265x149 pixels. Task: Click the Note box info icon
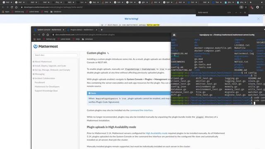(89, 93)
